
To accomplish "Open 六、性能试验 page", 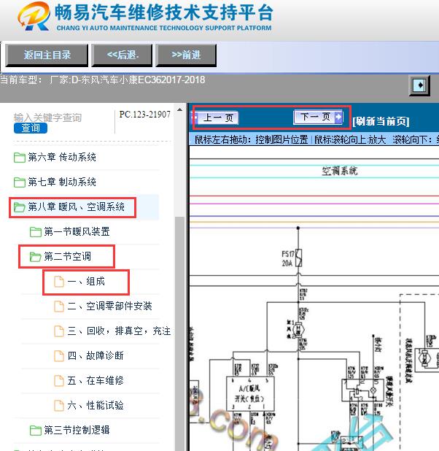I will 96,406.
